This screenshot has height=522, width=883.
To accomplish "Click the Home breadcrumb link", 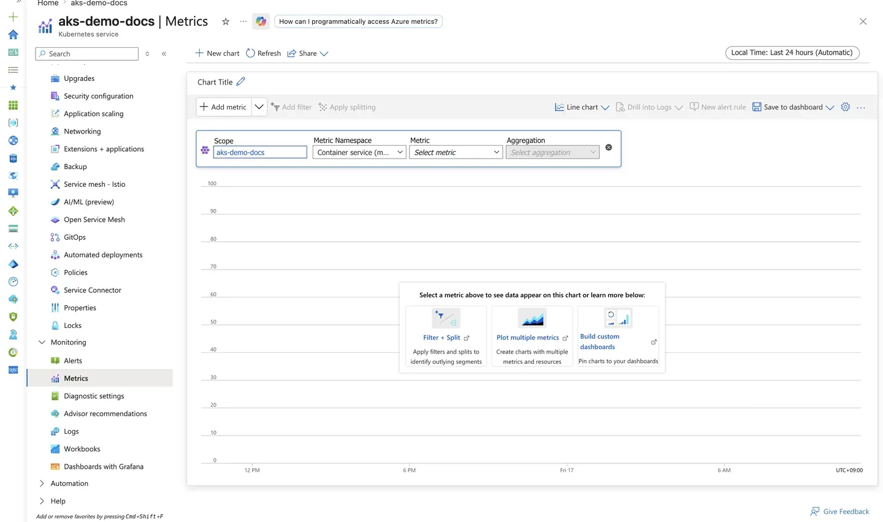I will (48, 3).
